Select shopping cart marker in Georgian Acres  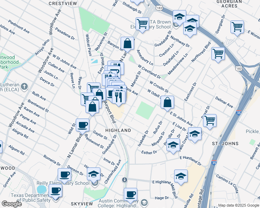tap(237, 27)
